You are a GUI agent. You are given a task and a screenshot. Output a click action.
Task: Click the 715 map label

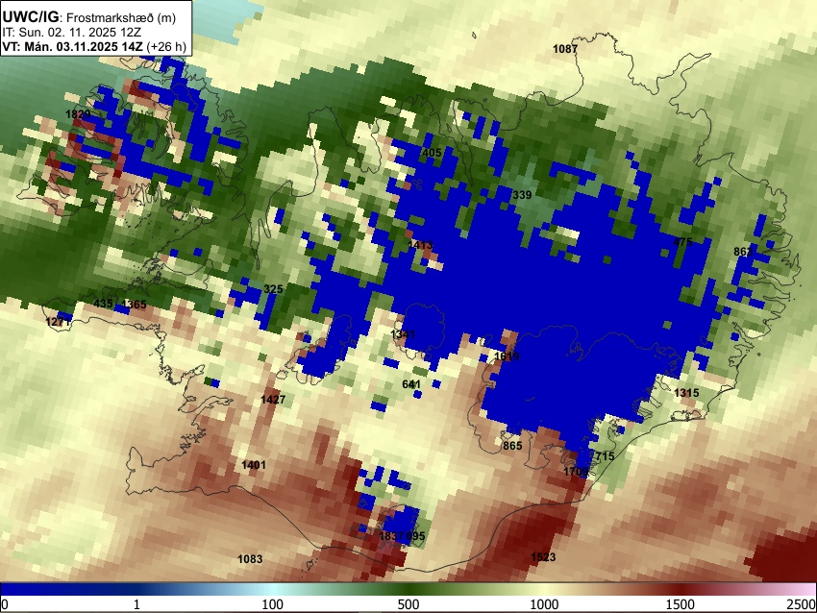pos(605,456)
